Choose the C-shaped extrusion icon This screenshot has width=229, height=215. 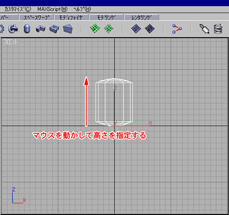tap(54, 29)
